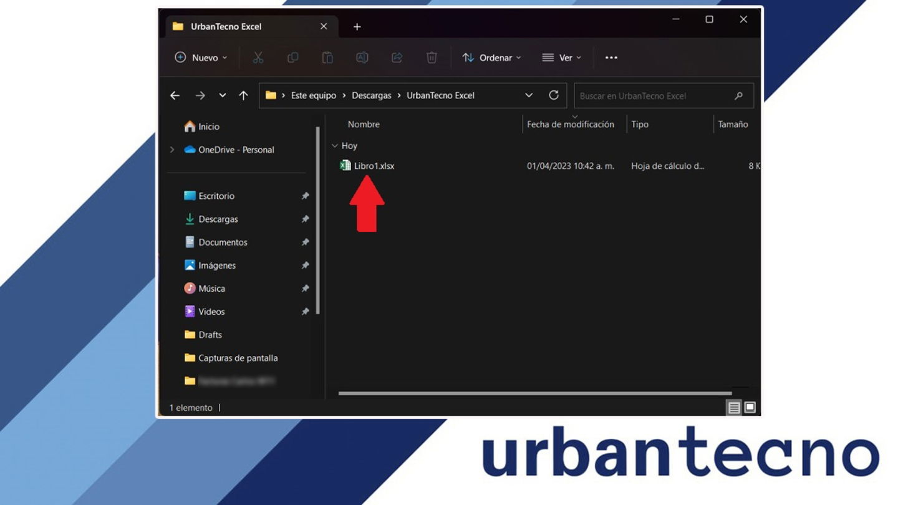Click the horizontal scrollbar of file list
This screenshot has height=505, width=898.
pos(534,393)
